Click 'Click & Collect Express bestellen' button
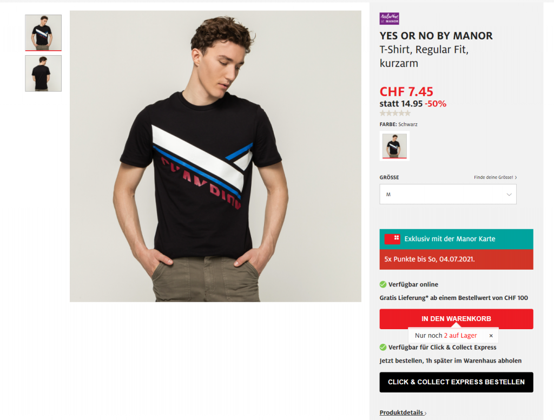 pos(456,382)
